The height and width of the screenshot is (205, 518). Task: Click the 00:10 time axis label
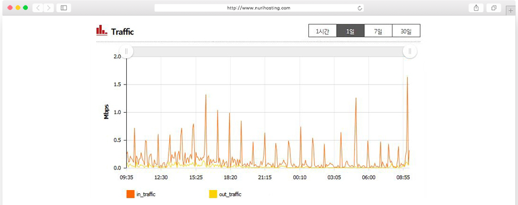[x=300, y=177]
